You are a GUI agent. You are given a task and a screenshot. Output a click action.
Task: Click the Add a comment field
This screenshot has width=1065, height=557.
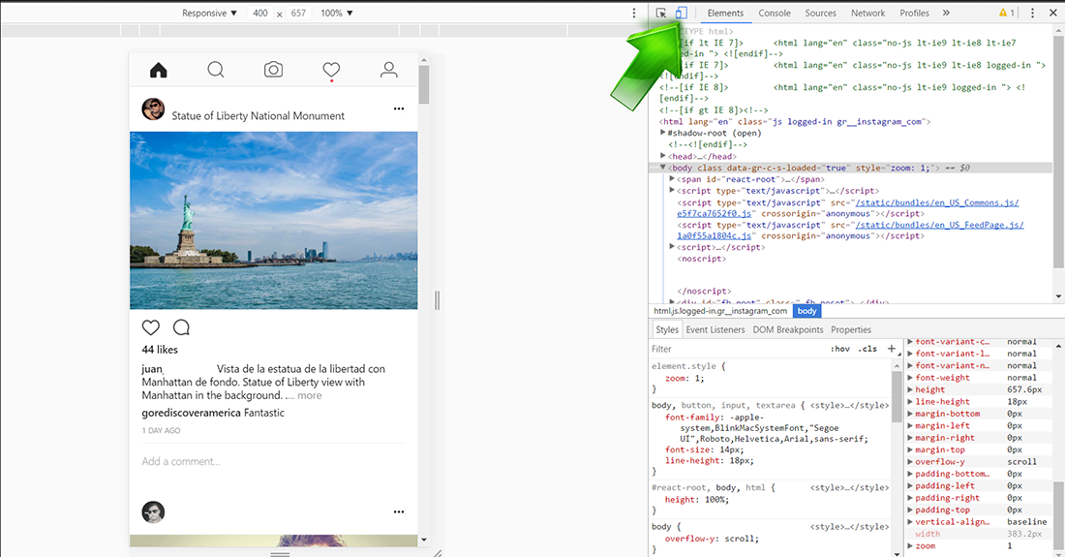pyautogui.click(x=274, y=461)
